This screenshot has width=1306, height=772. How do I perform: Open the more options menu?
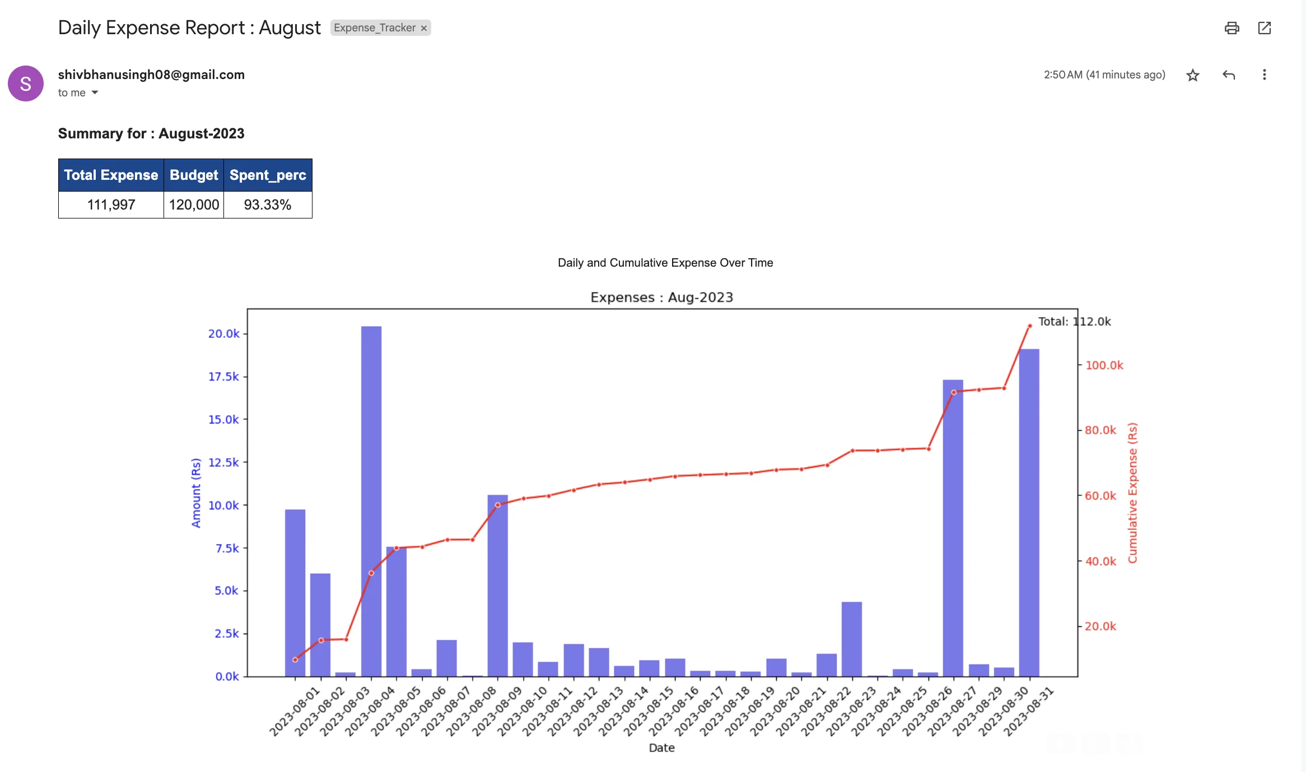1264,75
